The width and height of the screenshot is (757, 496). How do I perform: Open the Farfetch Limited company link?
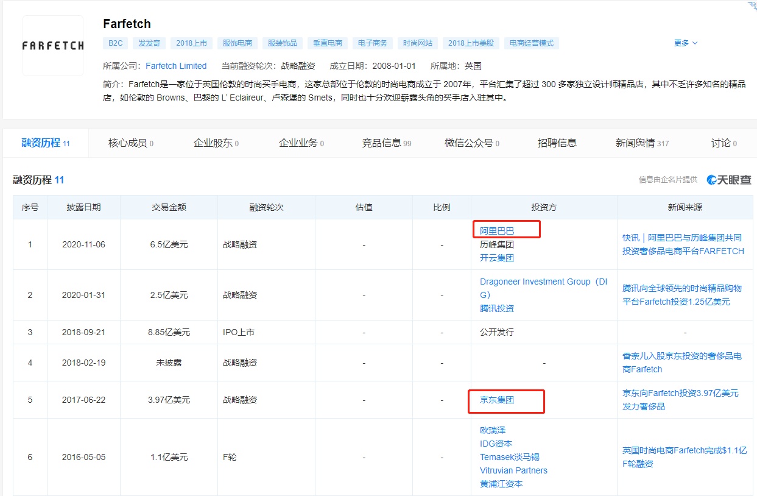[x=176, y=66]
